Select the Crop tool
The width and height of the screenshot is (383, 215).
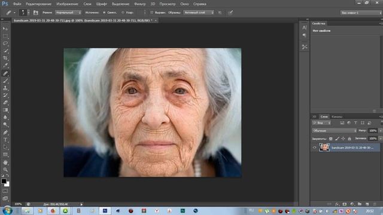pos(5,58)
